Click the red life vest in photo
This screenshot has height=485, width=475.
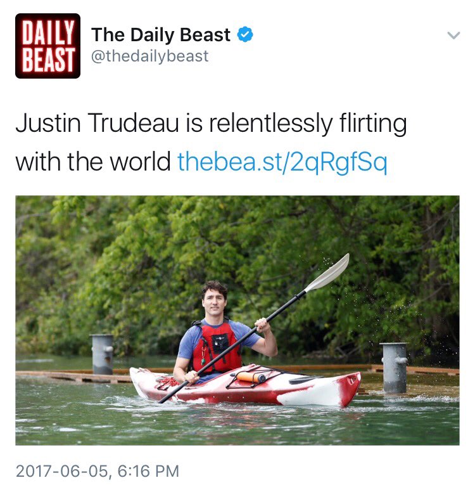coord(217,346)
